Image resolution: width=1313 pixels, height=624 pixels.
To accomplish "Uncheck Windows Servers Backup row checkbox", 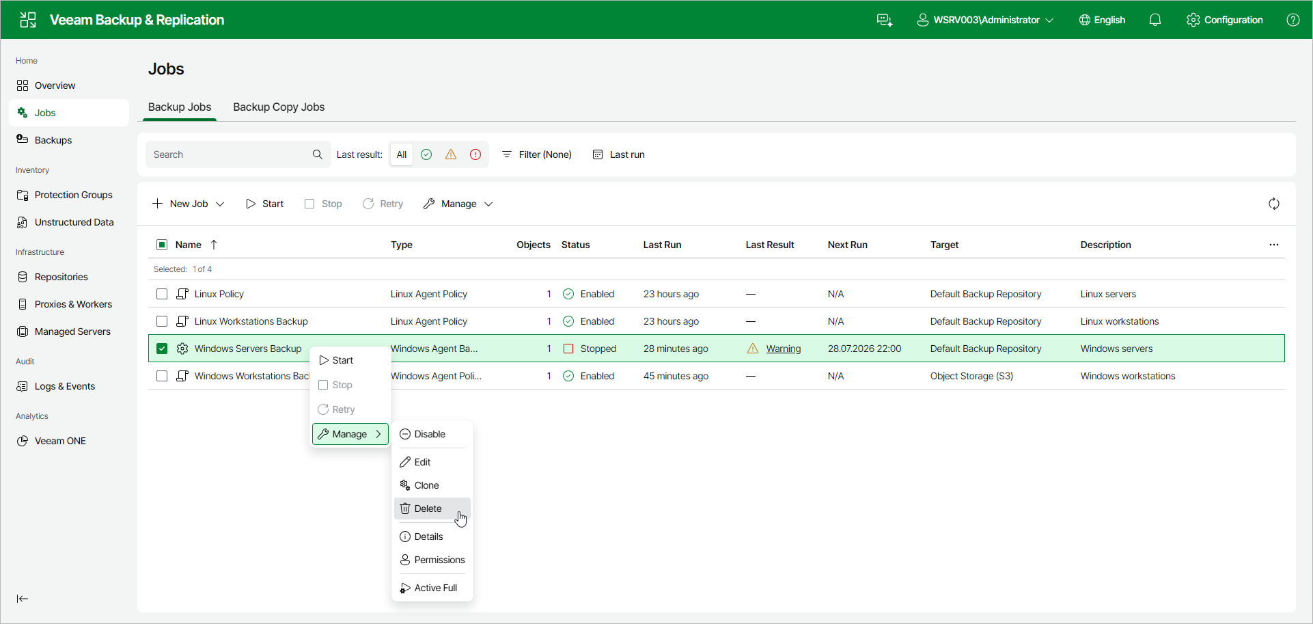I will point(162,349).
